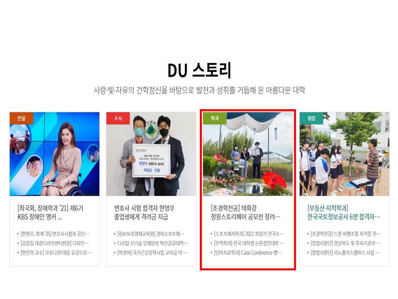Viewport: 398px width, 299px height.
Task: Open the 언어치료학과 Case Conference link
Action: click(248, 253)
